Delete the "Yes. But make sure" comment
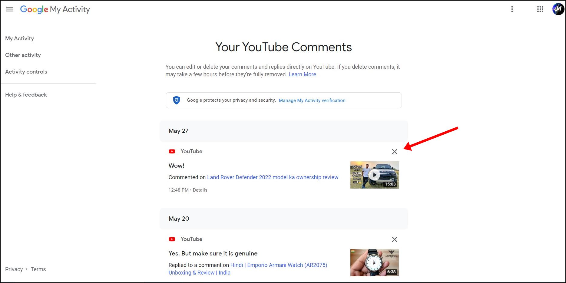 [395, 239]
